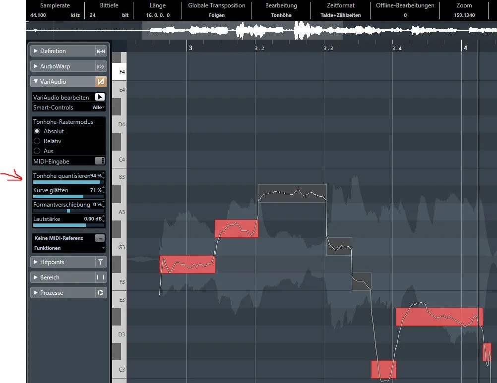497x383 pixels.
Task: Click the Formantverschiebung 0 % stepper
Action: (103, 205)
